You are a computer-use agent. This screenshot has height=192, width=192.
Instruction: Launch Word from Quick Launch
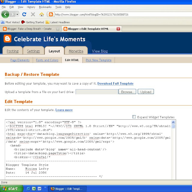(39, 189)
